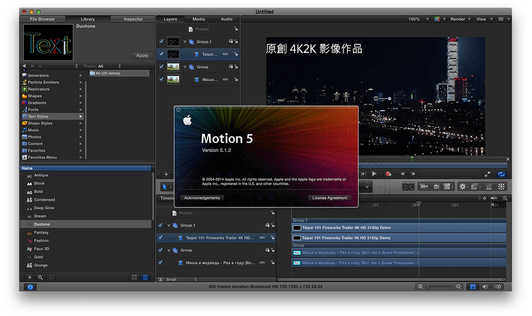The width and height of the screenshot is (532, 316).
Task: Select the Fantasy text style
Action: 86,232
